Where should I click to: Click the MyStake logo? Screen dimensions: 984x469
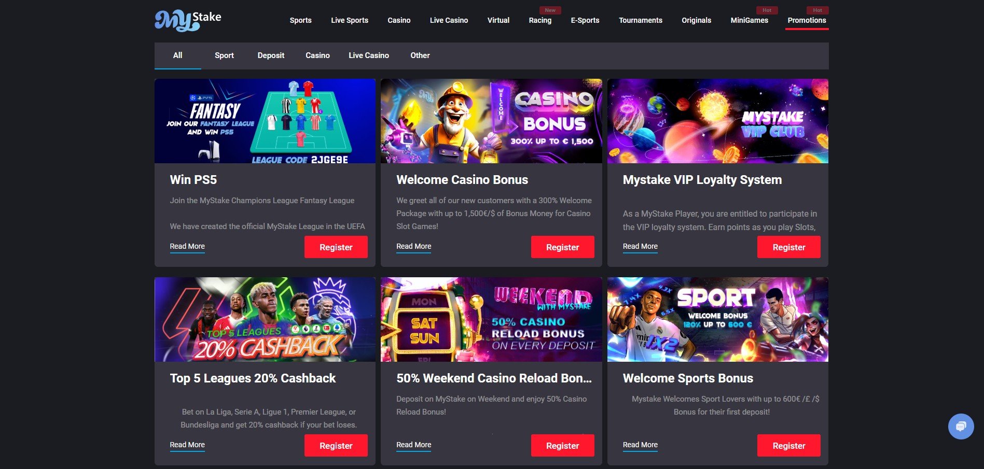(x=188, y=20)
